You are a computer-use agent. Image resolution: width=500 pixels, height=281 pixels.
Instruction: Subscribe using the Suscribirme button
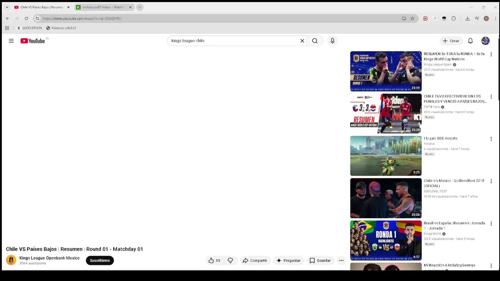pos(100,260)
